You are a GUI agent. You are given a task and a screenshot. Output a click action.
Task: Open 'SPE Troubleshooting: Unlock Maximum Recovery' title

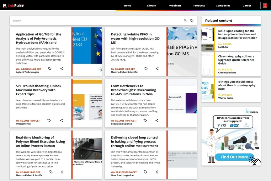(39, 90)
